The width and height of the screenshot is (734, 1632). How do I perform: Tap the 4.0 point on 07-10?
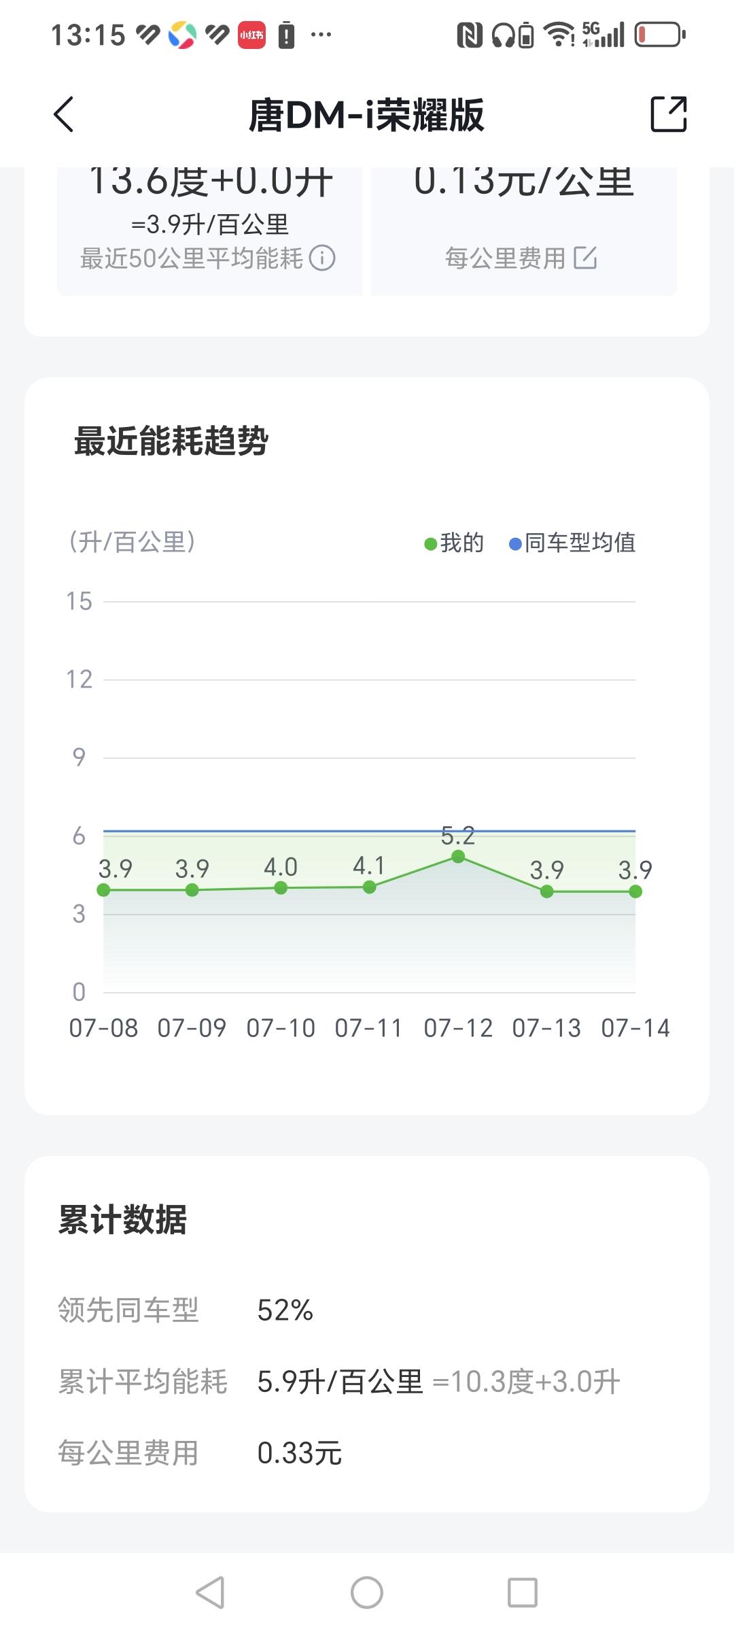pyautogui.click(x=281, y=888)
